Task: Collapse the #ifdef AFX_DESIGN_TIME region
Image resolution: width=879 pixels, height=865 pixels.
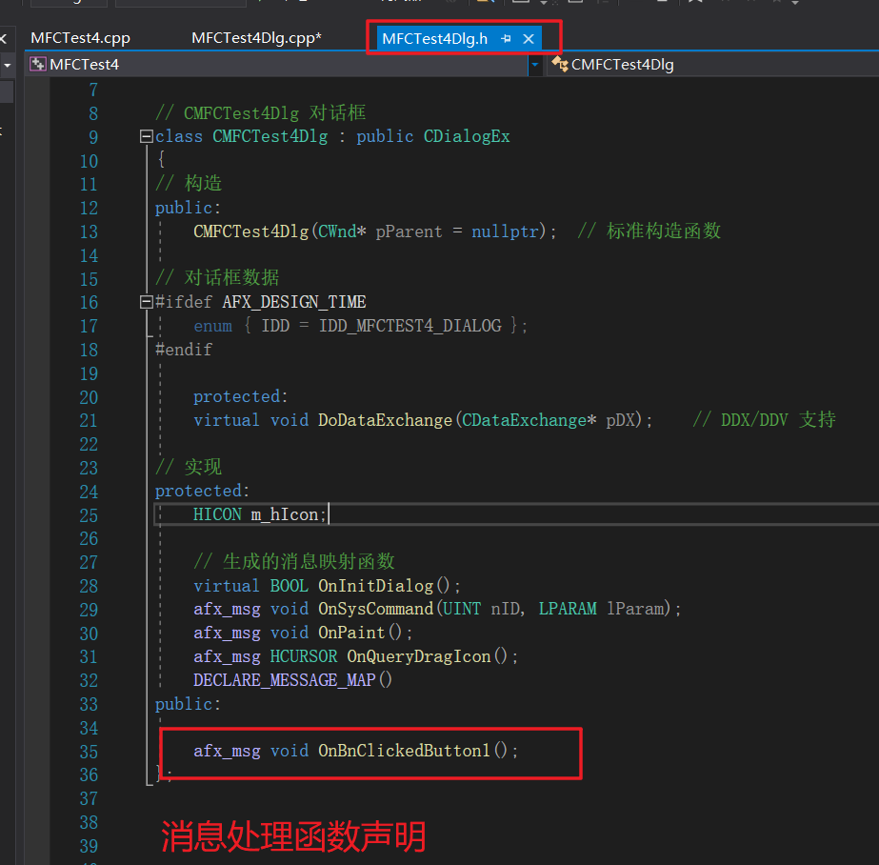Action: click(146, 302)
